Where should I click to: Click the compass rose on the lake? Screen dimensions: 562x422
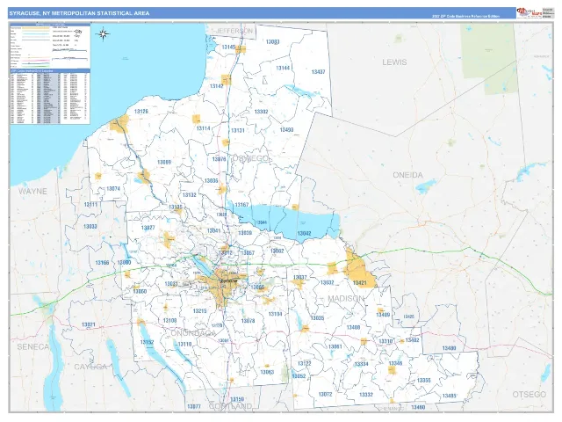104,34
